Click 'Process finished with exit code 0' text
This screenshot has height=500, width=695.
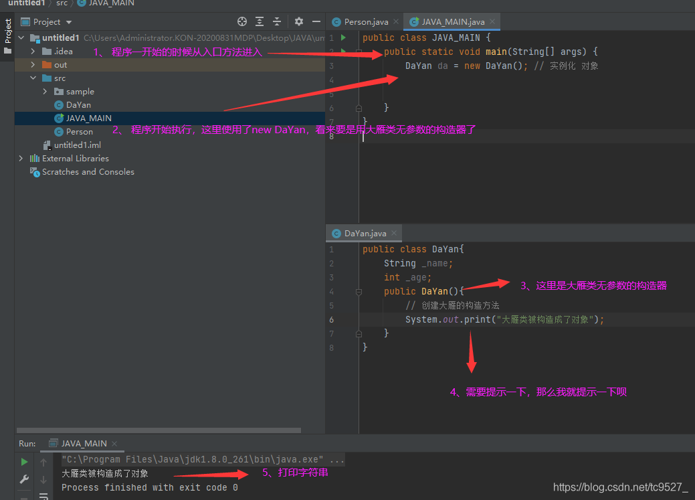point(150,487)
